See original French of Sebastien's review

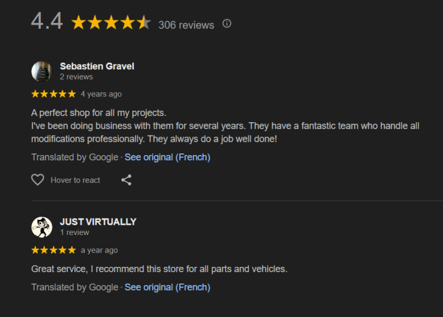click(x=167, y=157)
